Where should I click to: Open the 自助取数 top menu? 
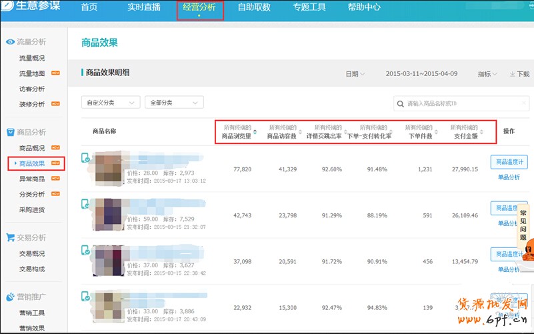pos(255,8)
